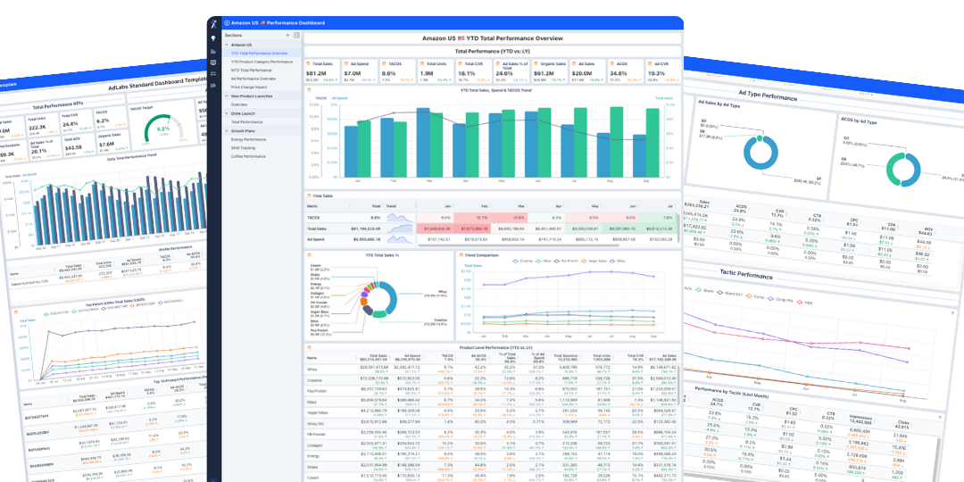Click calendar icon on Total CVR card

[x=461, y=63]
